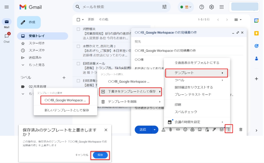Screen dimensions: 264x163
Task: Go to the older page arrow
Action: 227,20
